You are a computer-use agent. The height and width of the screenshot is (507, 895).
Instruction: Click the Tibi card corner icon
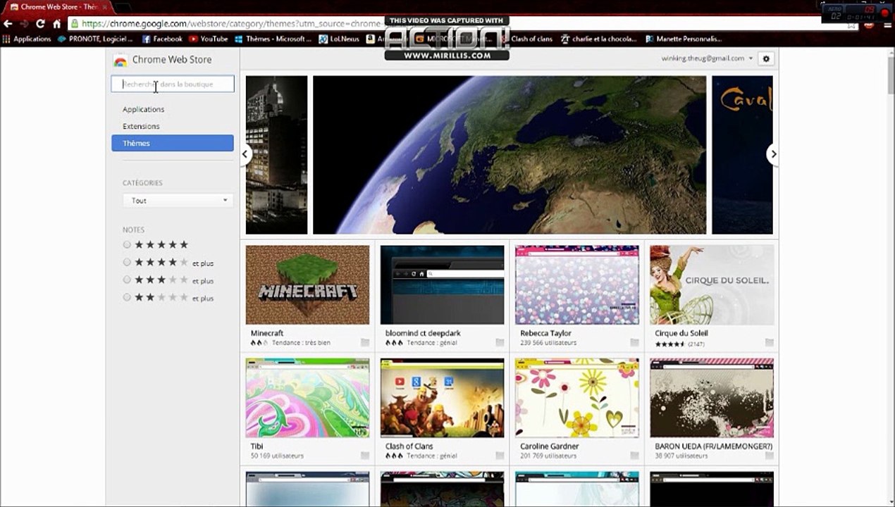pyautogui.click(x=365, y=456)
